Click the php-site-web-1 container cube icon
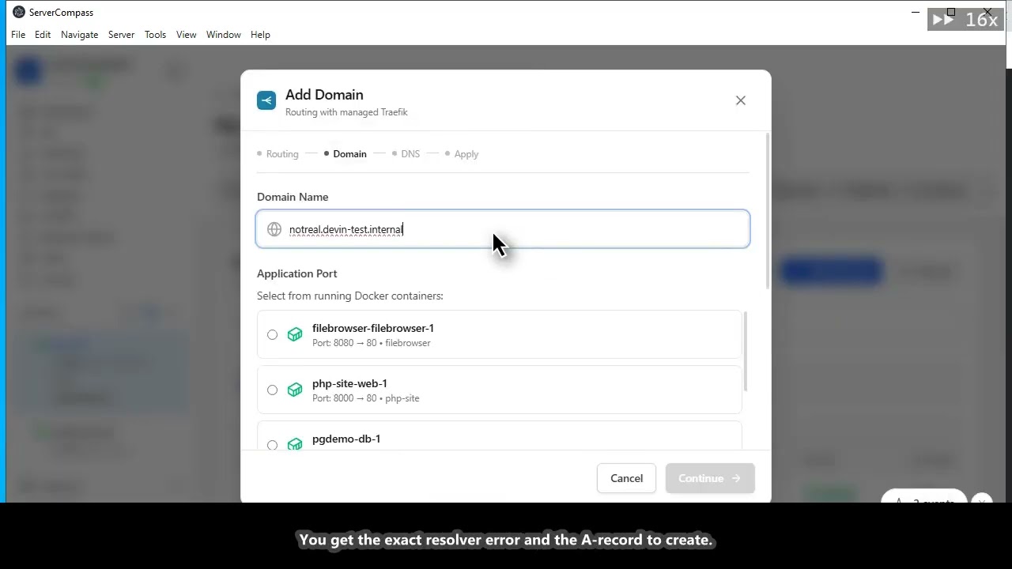Viewport: 1012px width, 569px height. pos(295,390)
